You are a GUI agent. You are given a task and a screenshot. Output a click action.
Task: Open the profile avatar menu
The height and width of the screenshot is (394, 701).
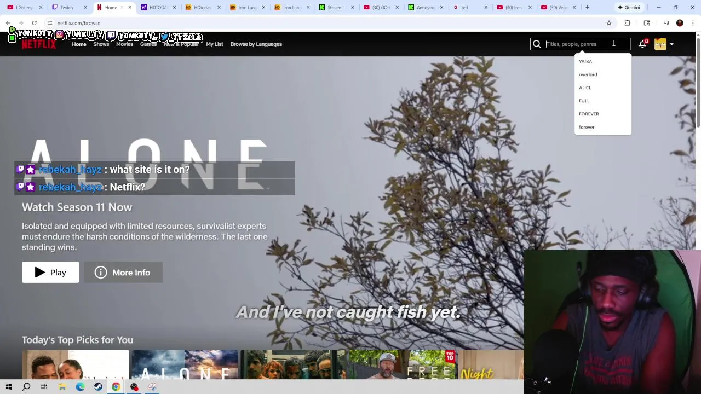point(660,44)
